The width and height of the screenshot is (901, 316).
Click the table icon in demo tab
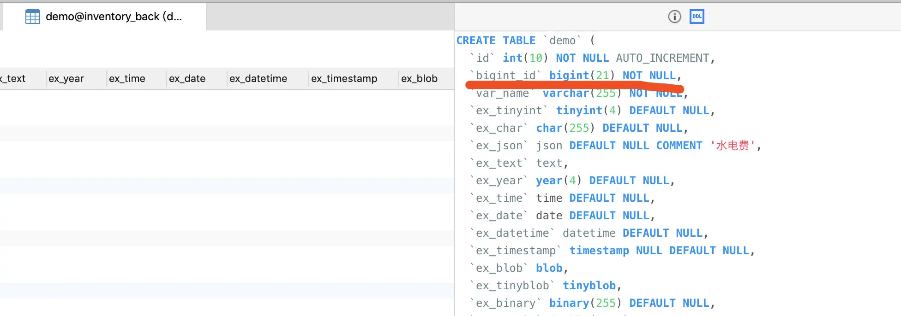pos(33,17)
